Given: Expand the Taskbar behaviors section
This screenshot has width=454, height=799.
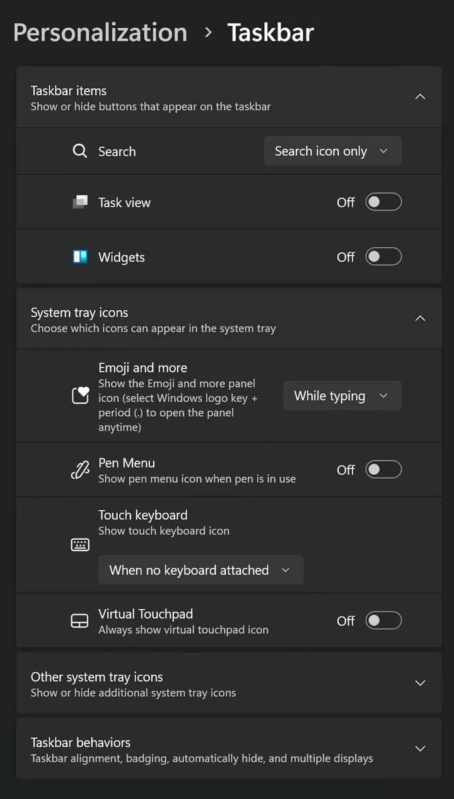Looking at the screenshot, I should 420,749.
